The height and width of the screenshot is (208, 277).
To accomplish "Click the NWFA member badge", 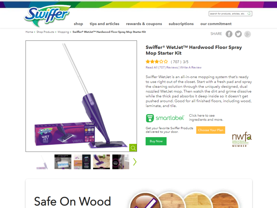I will 242,140.
